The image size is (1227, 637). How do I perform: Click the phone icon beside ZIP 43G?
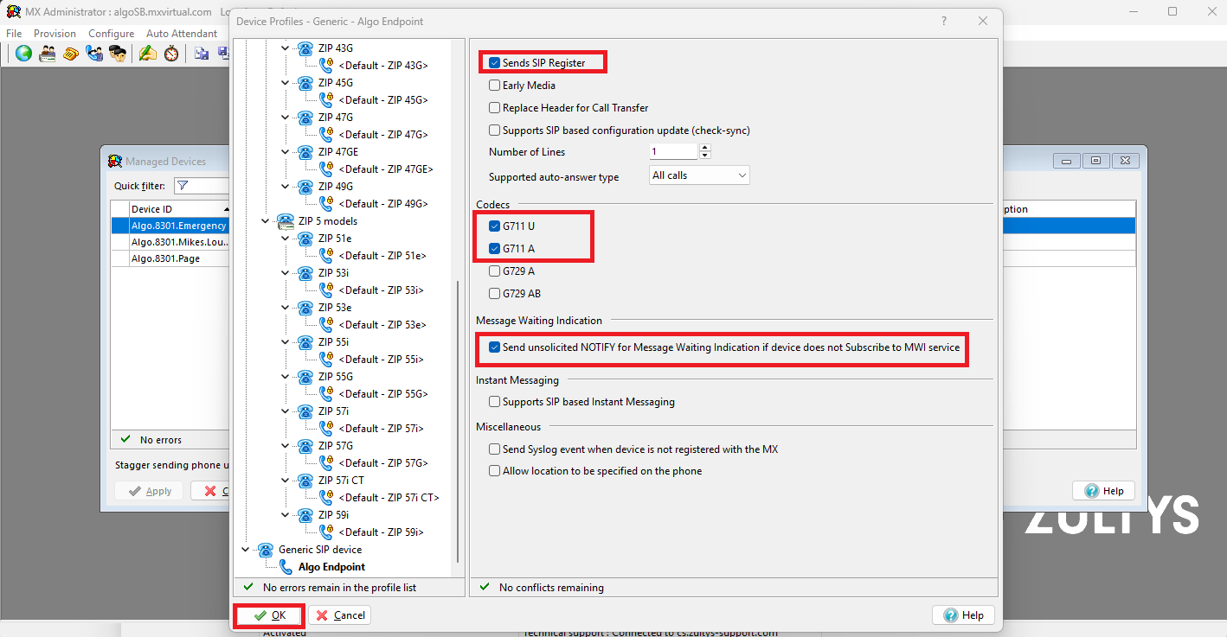tap(305, 48)
